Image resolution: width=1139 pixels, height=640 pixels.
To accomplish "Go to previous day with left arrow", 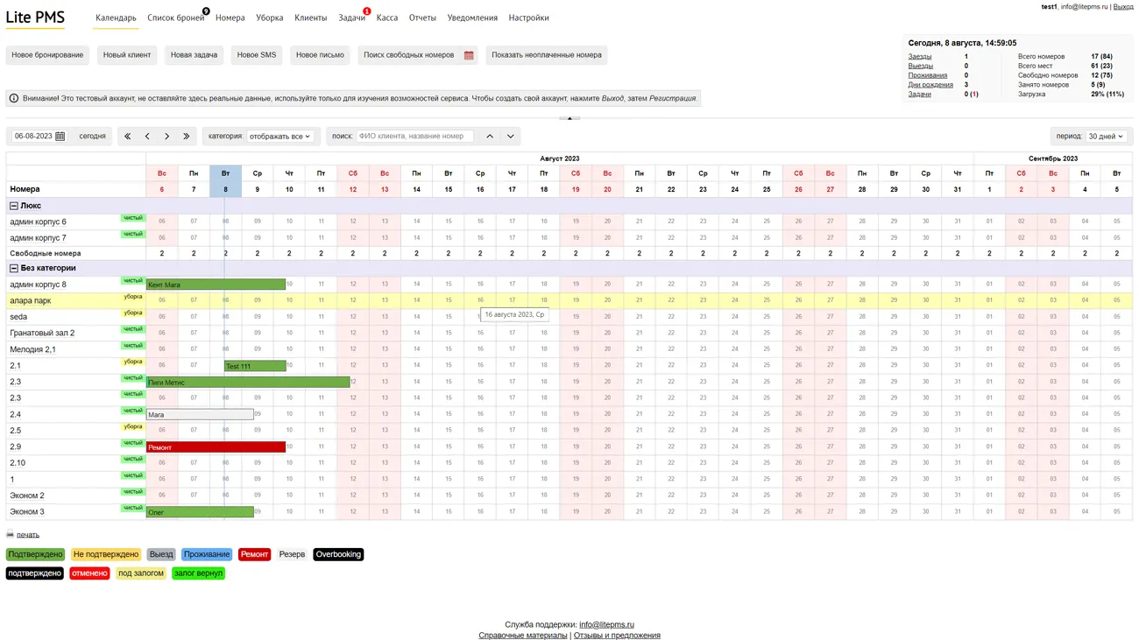I will click(147, 137).
